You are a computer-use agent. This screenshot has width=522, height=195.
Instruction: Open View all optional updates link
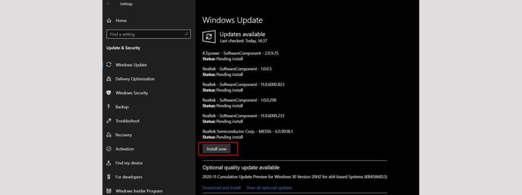pyautogui.click(x=269, y=188)
